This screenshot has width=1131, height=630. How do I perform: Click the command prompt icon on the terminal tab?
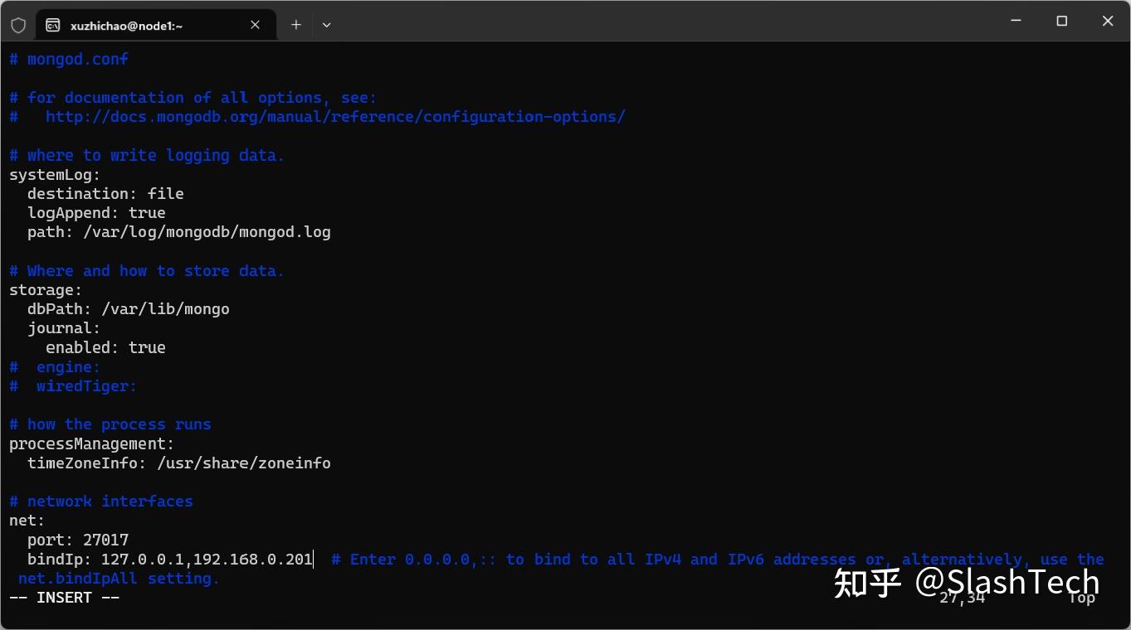(x=54, y=25)
